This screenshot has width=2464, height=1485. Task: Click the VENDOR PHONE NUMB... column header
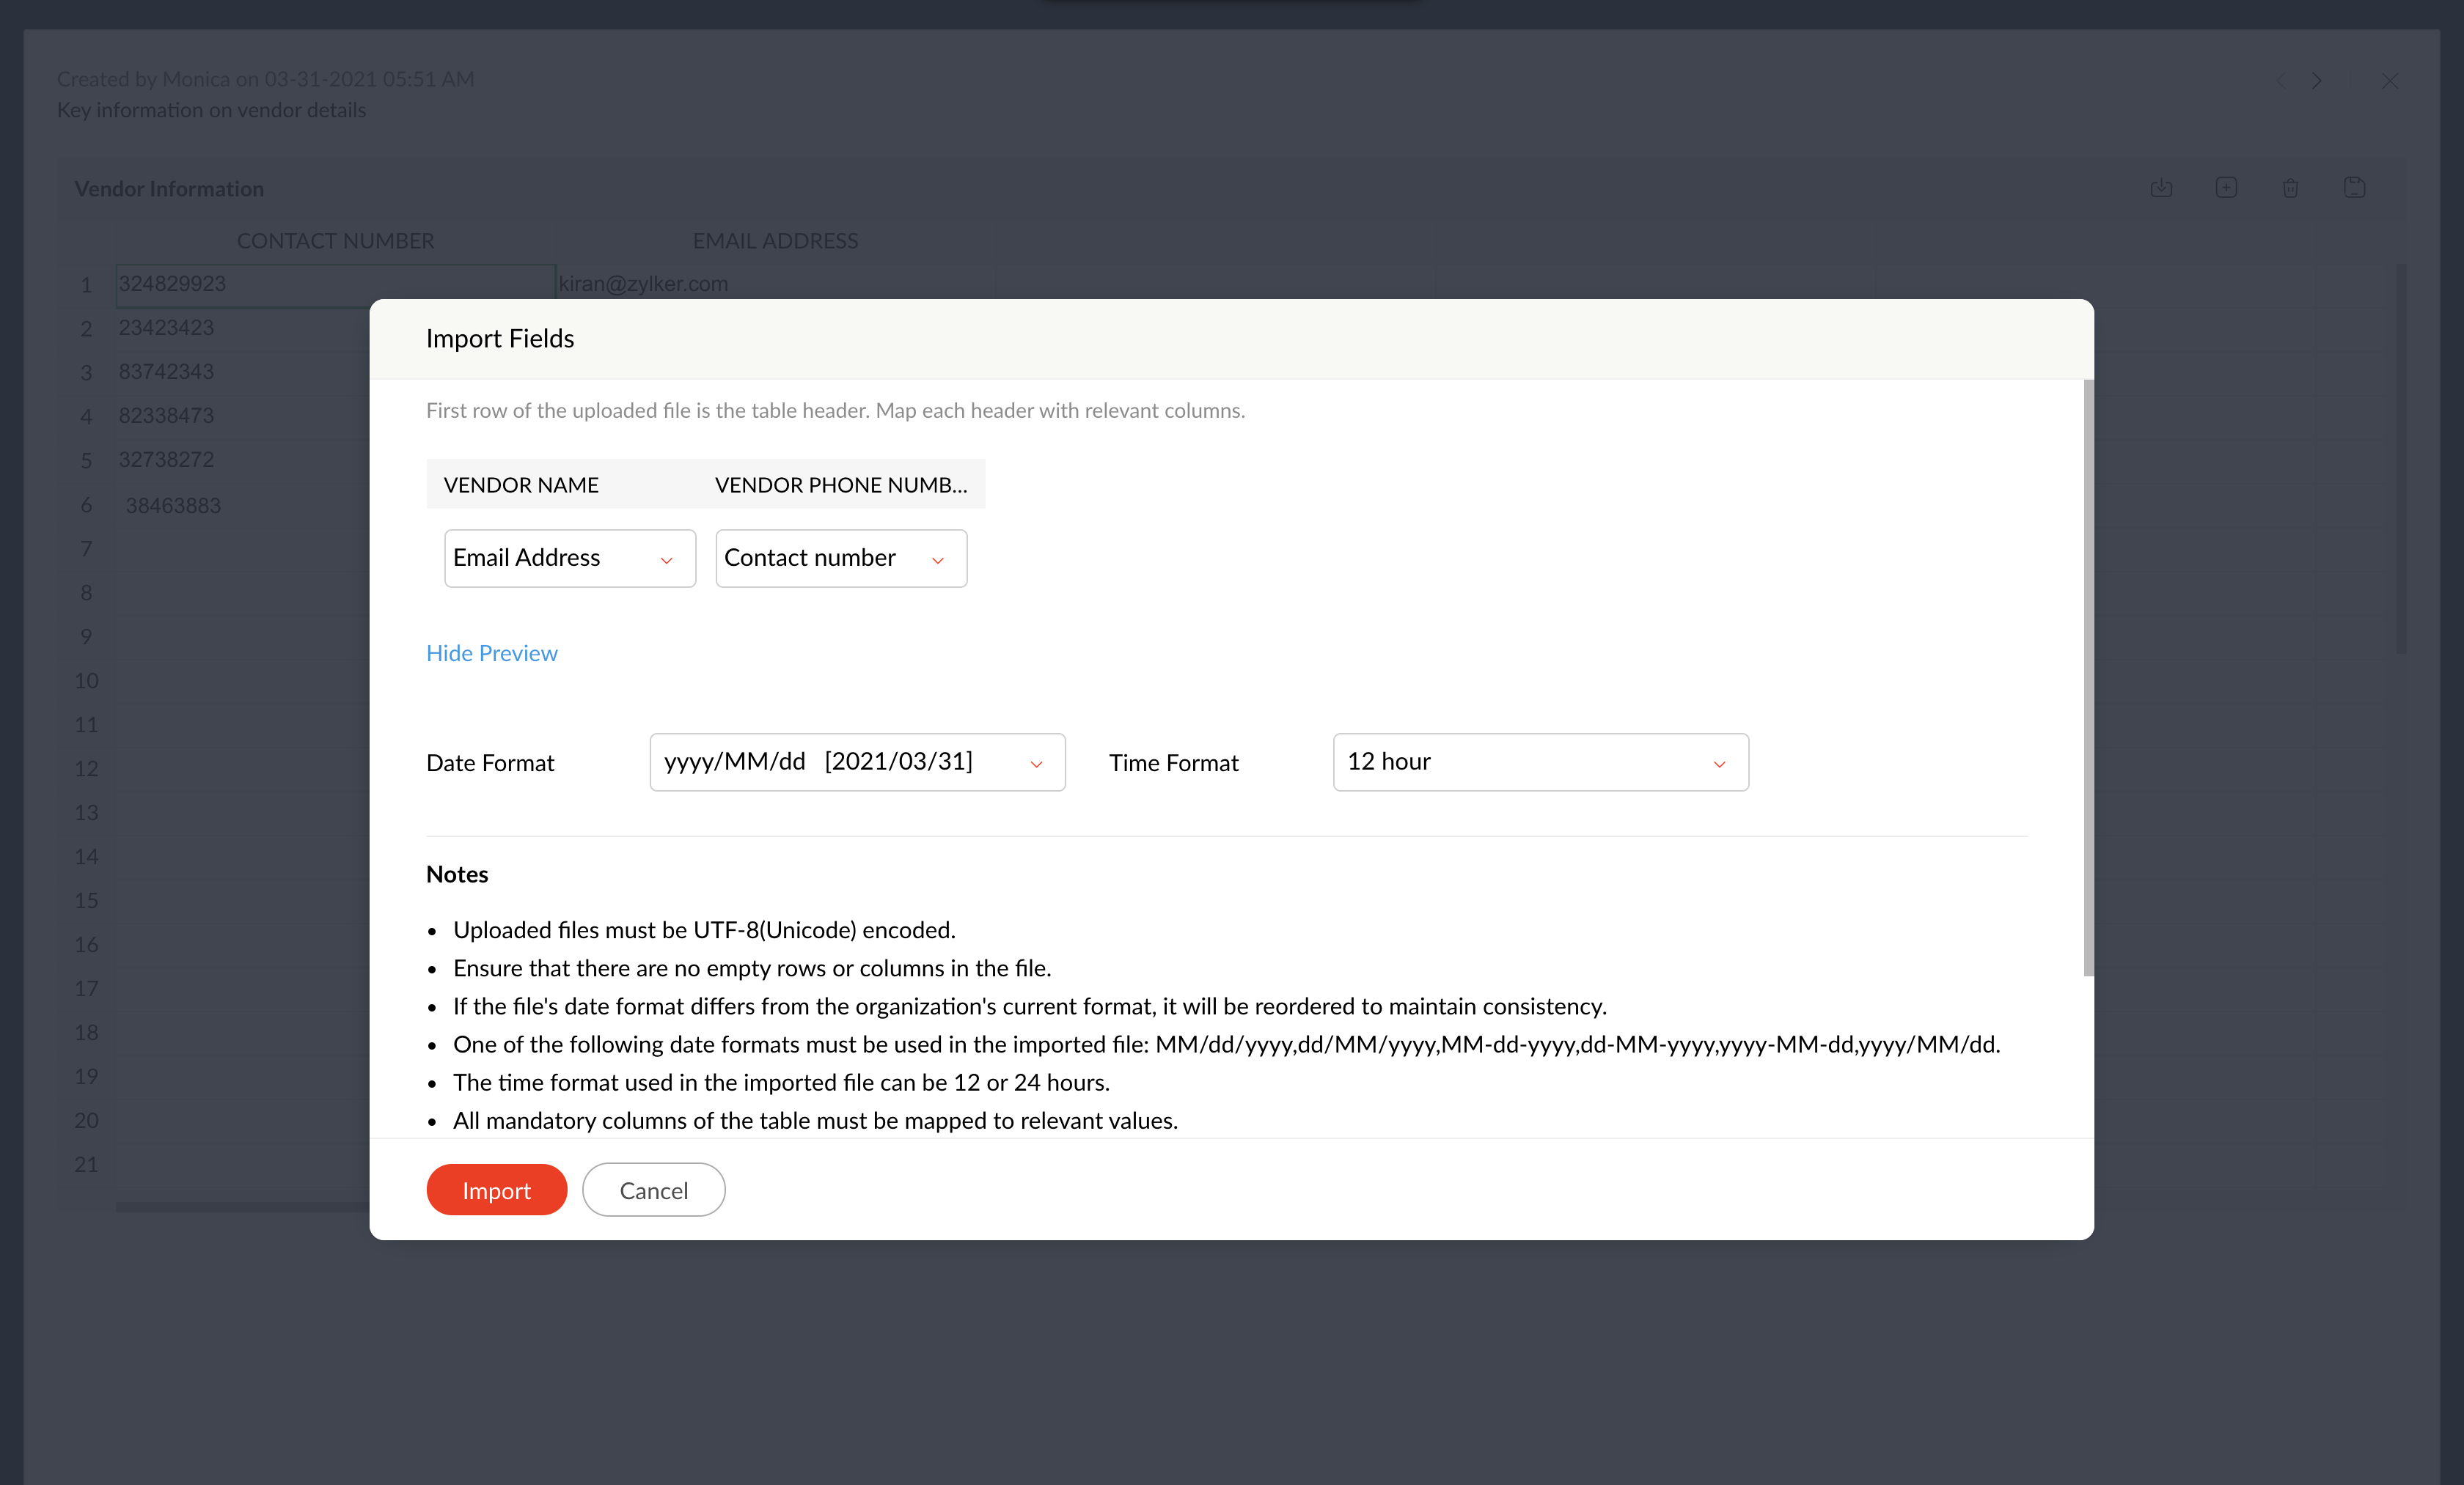pos(840,484)
